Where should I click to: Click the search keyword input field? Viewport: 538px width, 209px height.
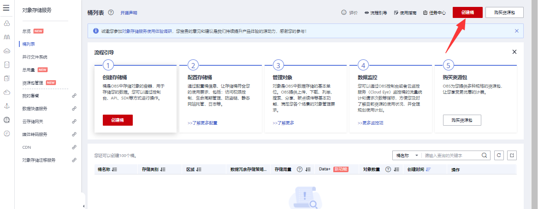(x=451, y=155)
